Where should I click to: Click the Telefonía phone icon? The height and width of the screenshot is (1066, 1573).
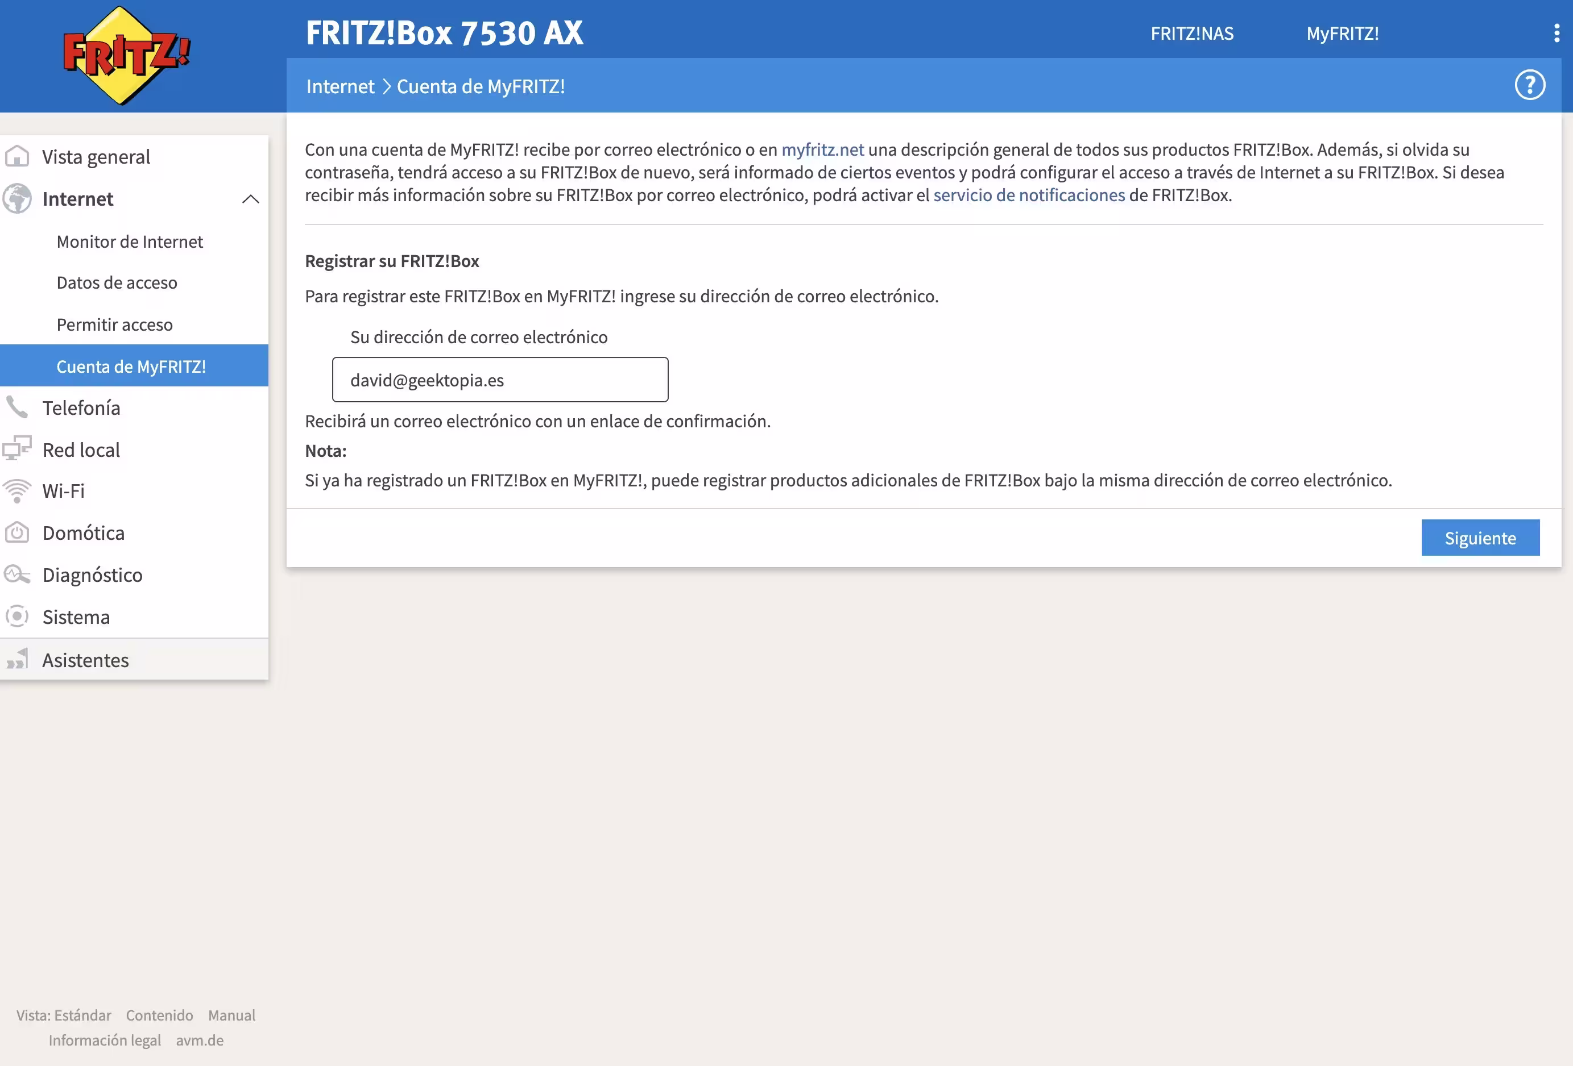tap(17, 407)
